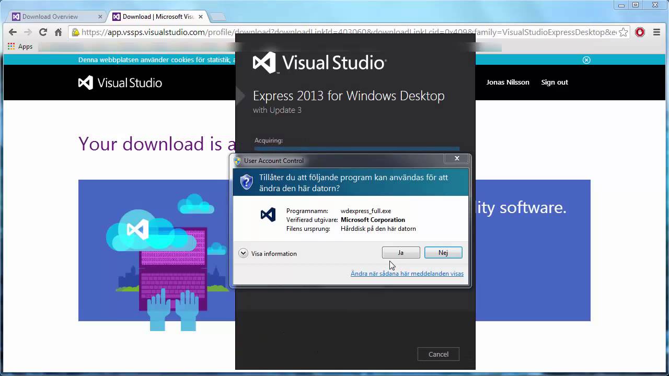Viewport: 669px width, 376px height.
Task: Click the Ja button in UAC dialog
Action: (x=401, y=253)
